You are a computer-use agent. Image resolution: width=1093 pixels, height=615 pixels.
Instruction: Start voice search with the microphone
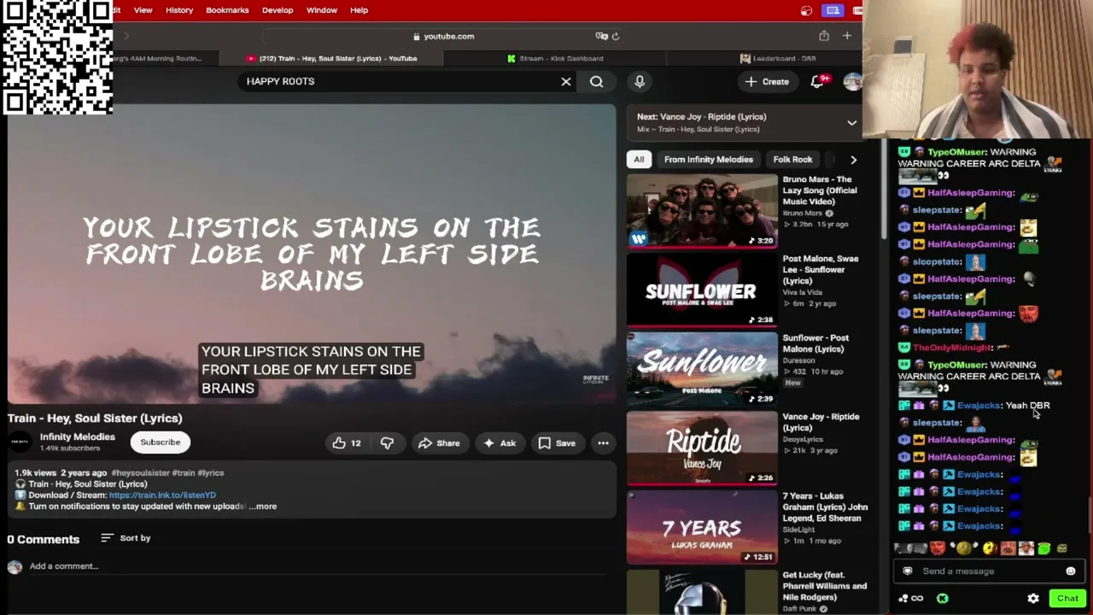click(x=640, y=81)
